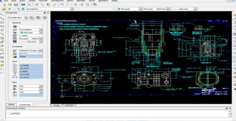Open the Draw menu

(70, 1)
